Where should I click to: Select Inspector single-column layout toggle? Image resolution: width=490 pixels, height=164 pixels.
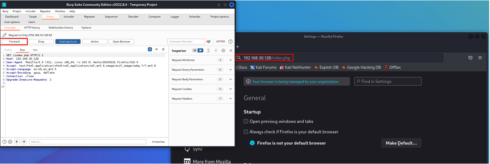click(195, 51)
